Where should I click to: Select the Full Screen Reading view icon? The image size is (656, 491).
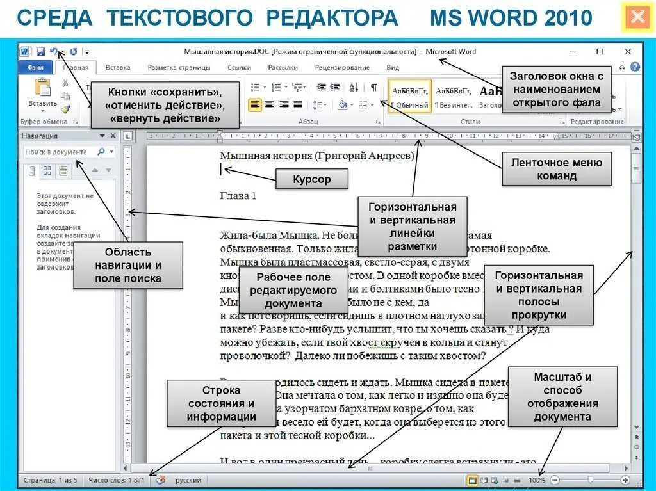(484, 481)
